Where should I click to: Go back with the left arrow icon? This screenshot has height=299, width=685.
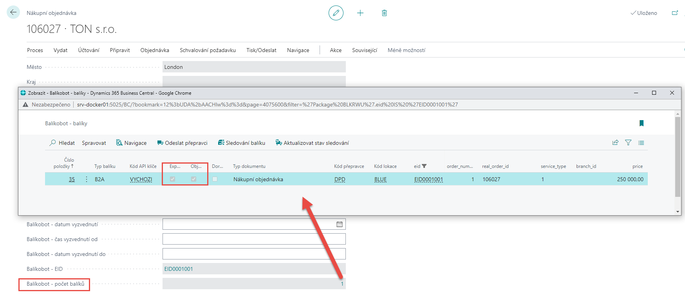[13, 13]
